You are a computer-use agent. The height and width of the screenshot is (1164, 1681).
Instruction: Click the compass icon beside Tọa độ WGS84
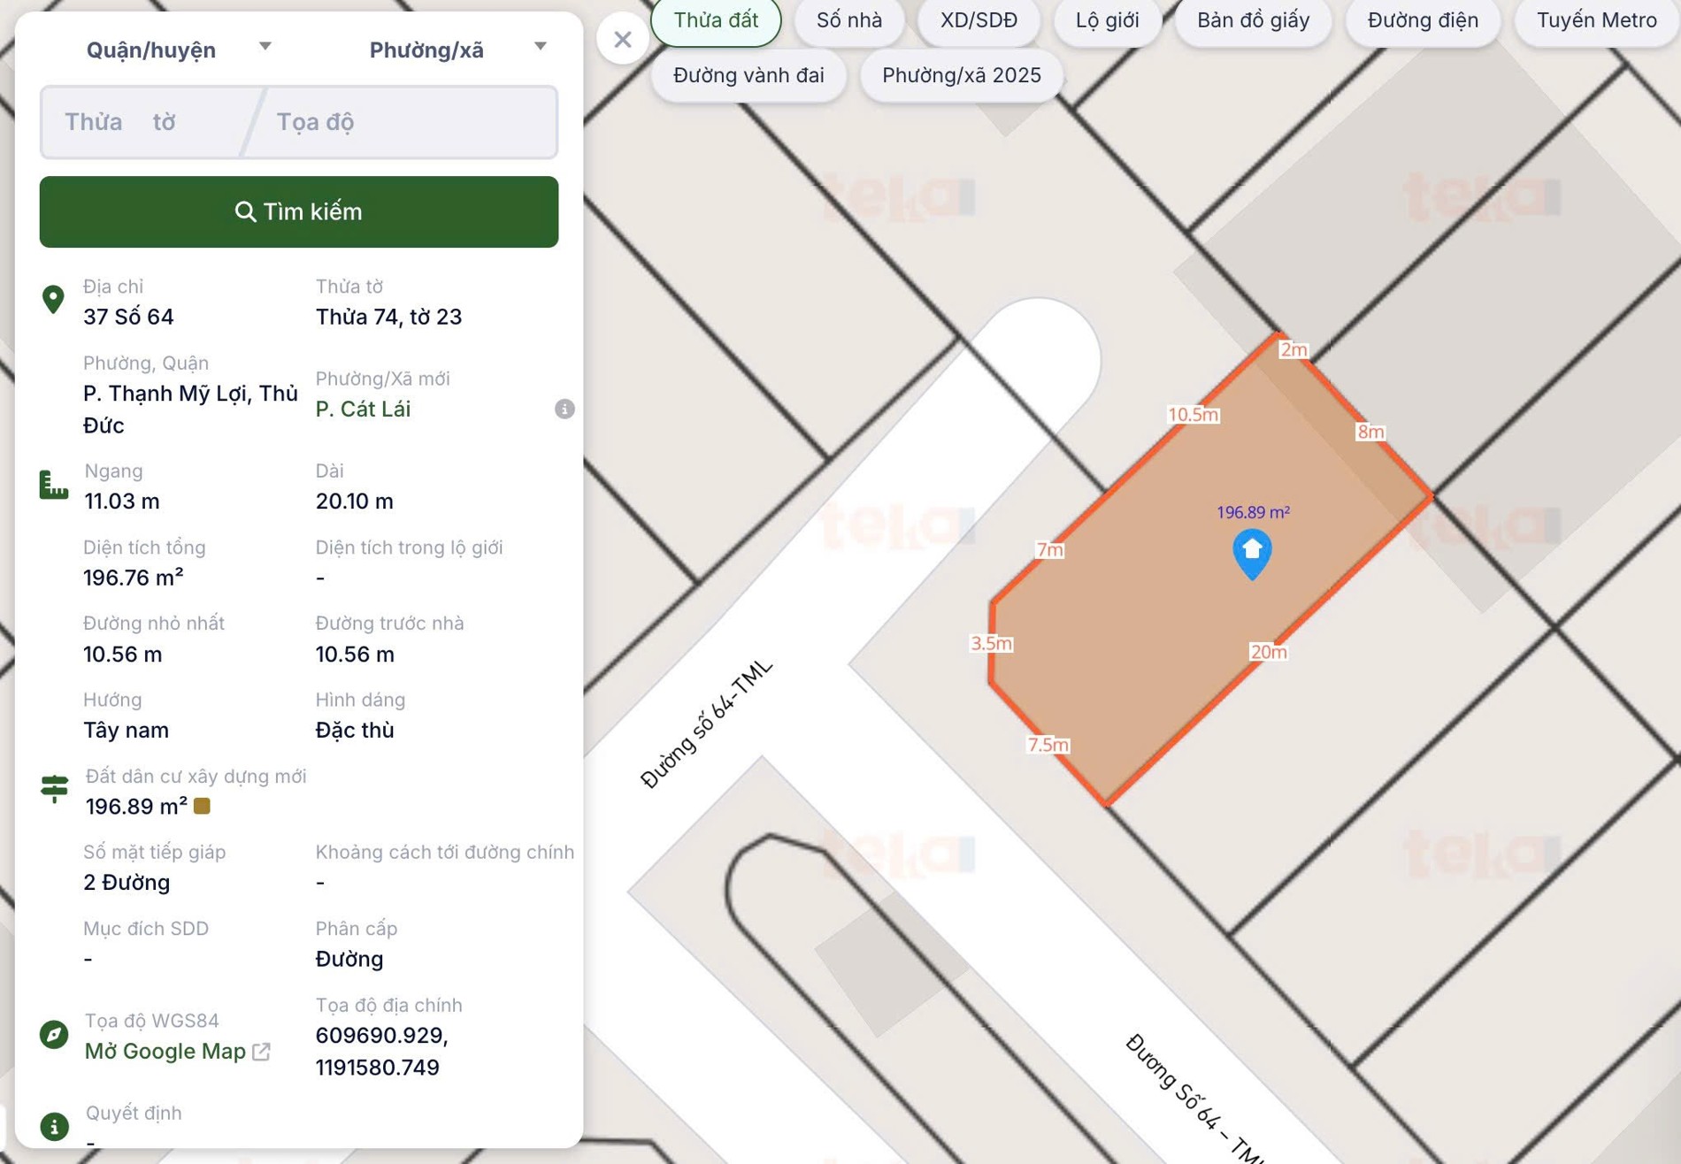pyautogui.click(x=54, y=1034)
